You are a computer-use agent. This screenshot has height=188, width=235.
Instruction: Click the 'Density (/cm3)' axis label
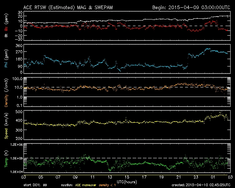pos(6,93)
